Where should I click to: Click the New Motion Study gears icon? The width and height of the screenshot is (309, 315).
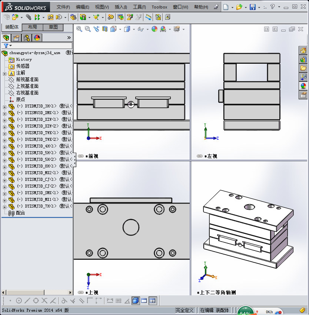pos(110,17)
